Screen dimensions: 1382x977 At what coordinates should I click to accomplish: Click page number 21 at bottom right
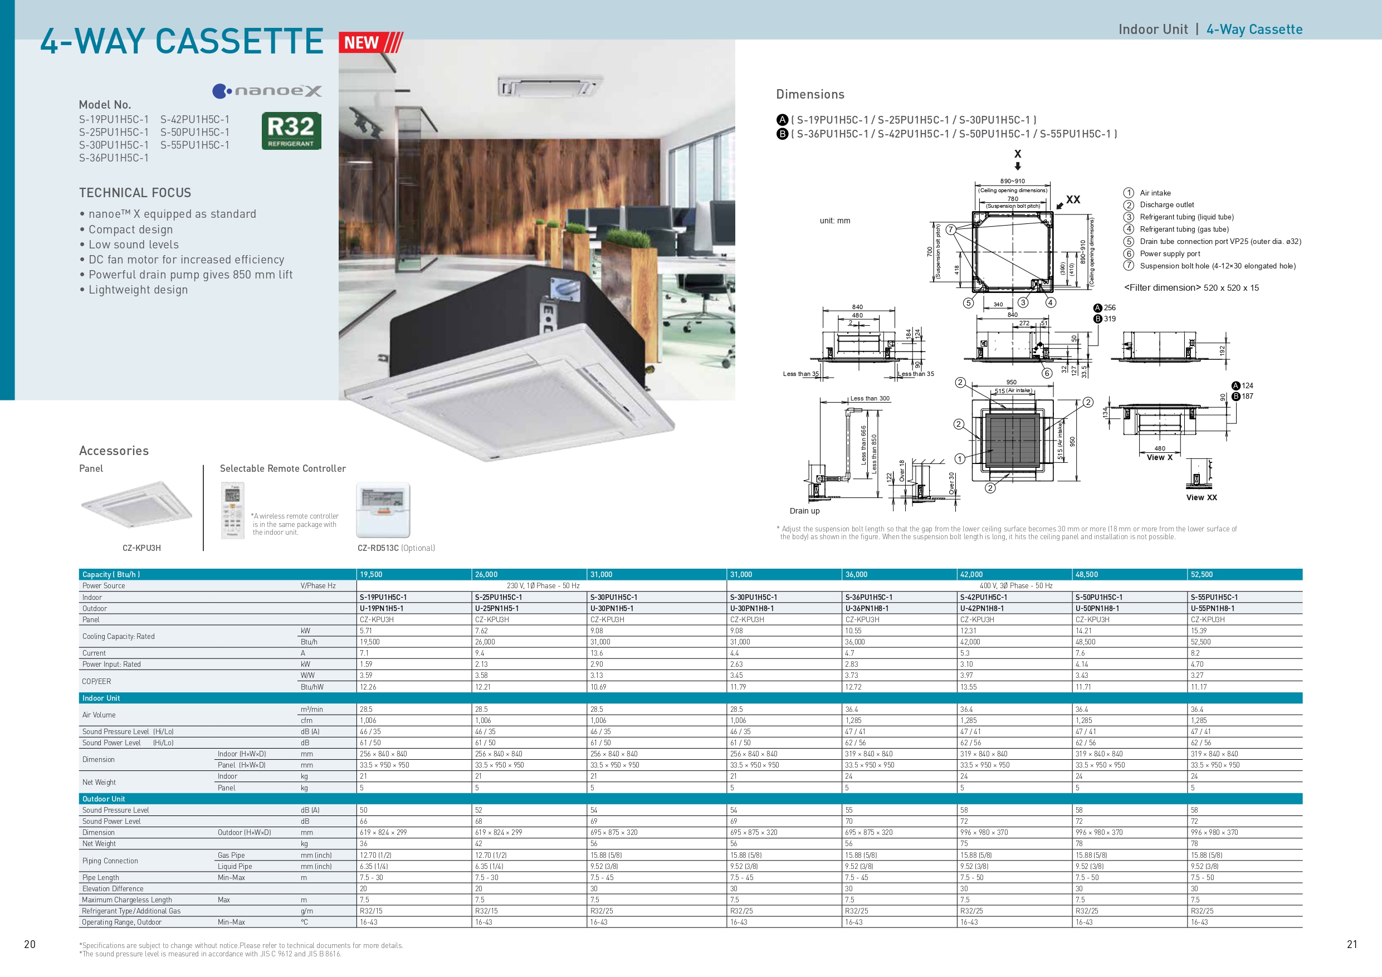pos(1352,945)
